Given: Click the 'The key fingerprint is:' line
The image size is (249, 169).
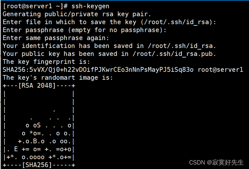Looking at the screenshot, I should click(46, 62).
